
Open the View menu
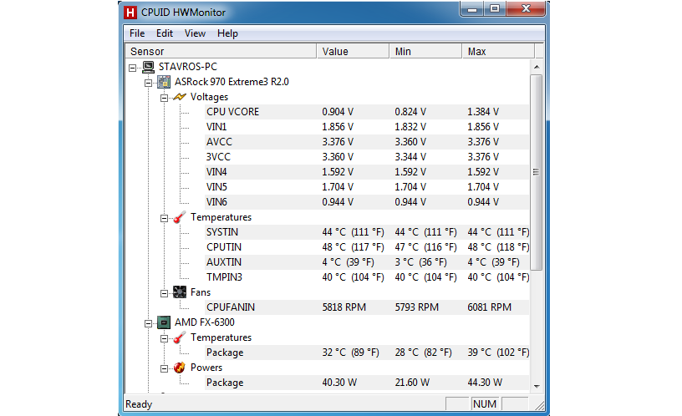pos(195,33)
